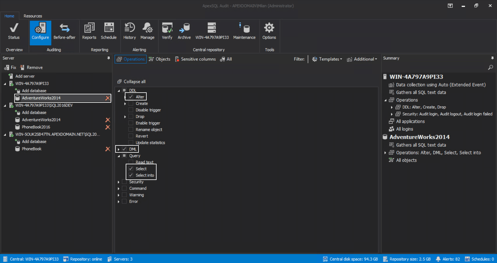Open the History alerting tool

coord(129,30)
